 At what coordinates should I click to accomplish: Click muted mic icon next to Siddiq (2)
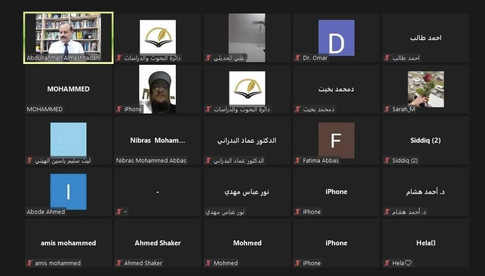[x=387, y=161]
